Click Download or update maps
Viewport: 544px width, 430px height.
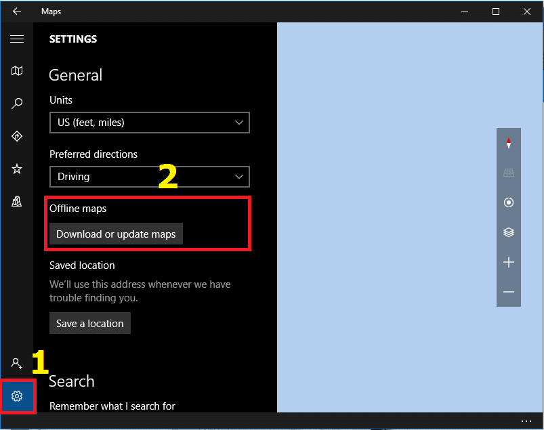point(116,234)
